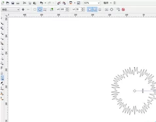Image resolution: width=156 pixels, height=122 pixels.
Task: Select twister distortion mode
Action: [x=45, y=10]
